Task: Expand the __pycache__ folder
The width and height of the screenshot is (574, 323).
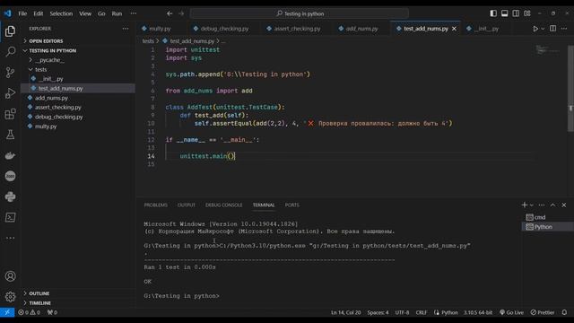Action: click(49, 60)
